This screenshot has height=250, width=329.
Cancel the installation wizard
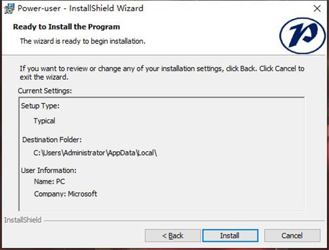click(x=292, y=235)
